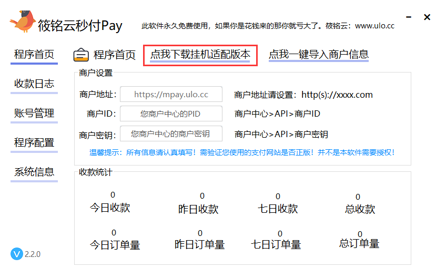
Task: Click the 程序首页 page heading
Action: pos(115,55)
